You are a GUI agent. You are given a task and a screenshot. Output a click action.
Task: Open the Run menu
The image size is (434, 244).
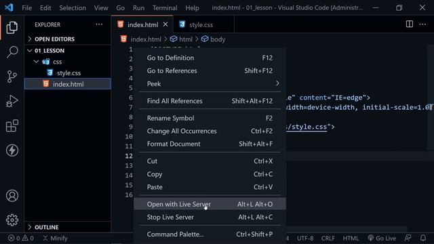click(x=138, y=7)
